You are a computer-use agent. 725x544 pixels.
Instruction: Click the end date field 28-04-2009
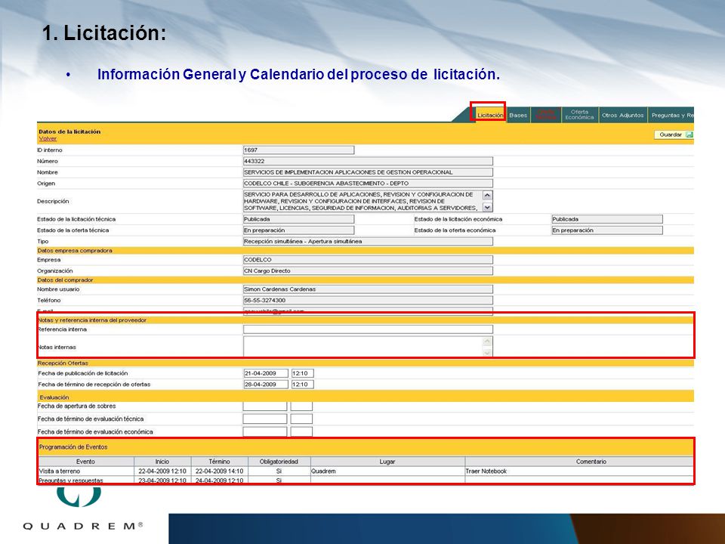(x=266, y=385)
